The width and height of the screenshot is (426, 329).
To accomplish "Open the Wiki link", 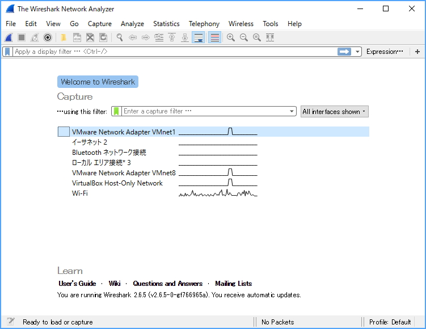I will tap(115, 284).
